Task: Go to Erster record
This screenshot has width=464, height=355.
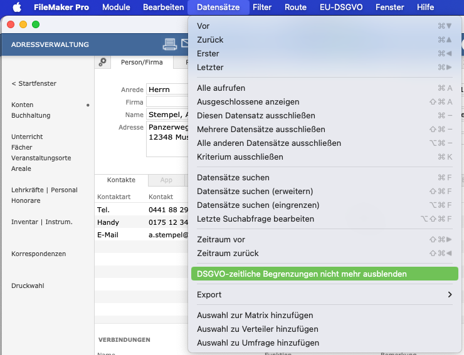Action: 325,53
